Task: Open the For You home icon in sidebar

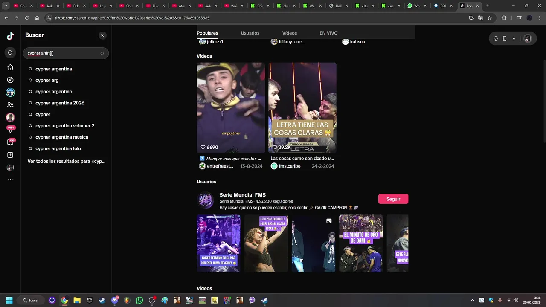Action: [x=10, y=67]
